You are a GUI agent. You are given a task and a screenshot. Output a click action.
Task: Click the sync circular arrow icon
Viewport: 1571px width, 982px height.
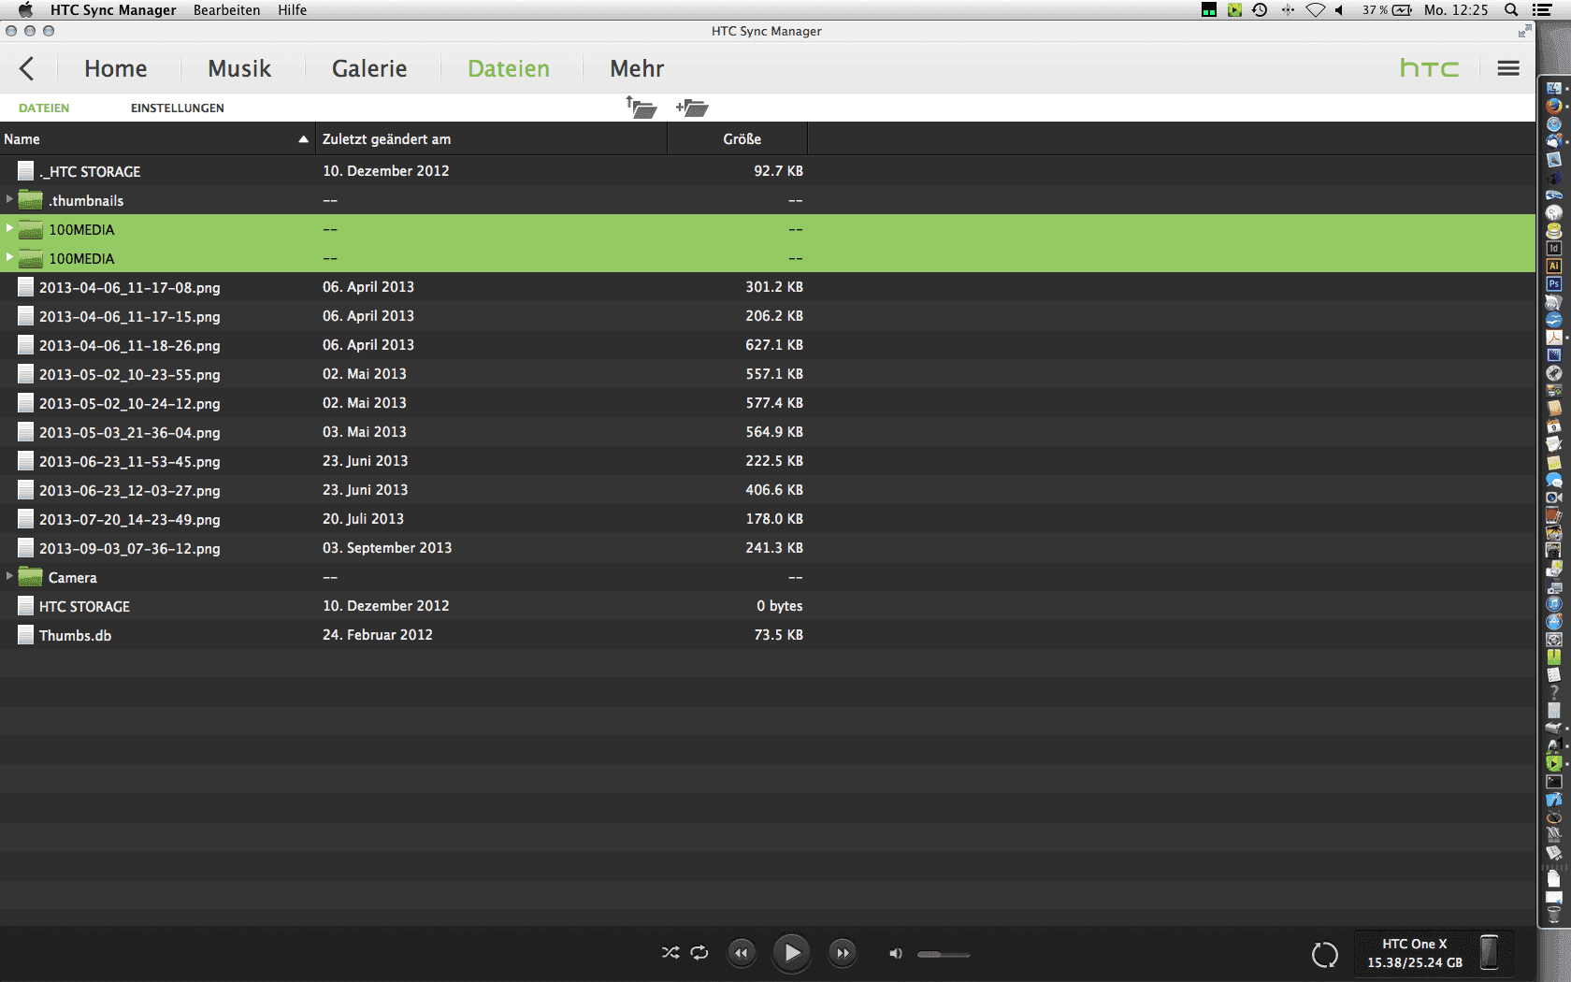[x=1325, y=955]
